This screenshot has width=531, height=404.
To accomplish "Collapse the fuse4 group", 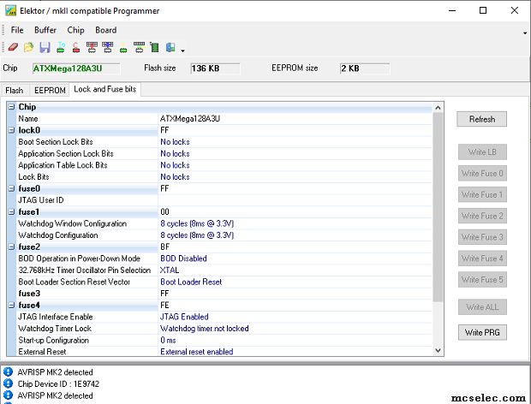I will tap(11, 306).
